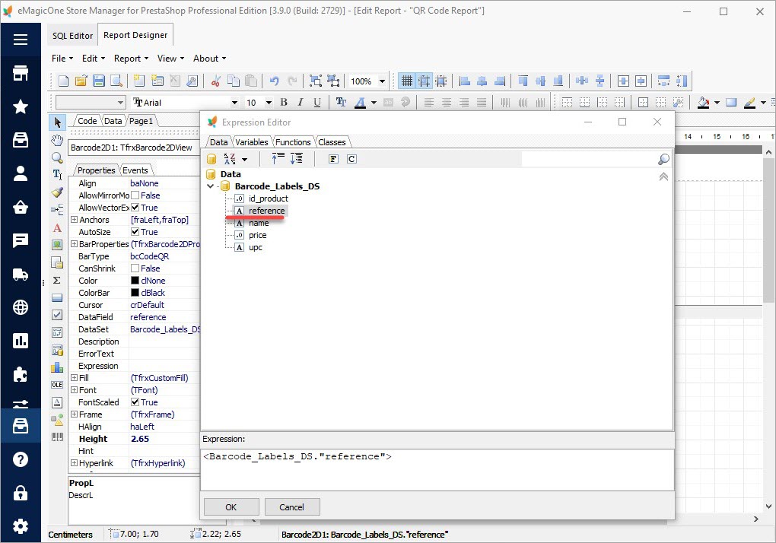Uncheck the AutoSize property checkbox
Viewport: 776px width, 543px height.
tap(135, 232)
